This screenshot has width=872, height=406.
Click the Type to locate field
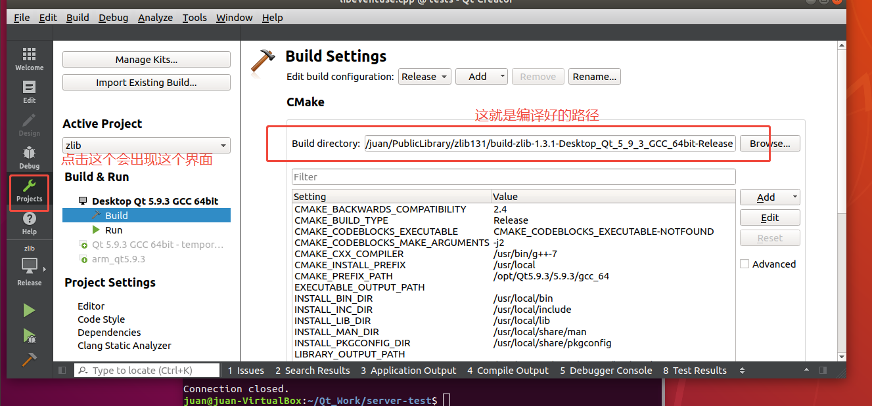147,371
